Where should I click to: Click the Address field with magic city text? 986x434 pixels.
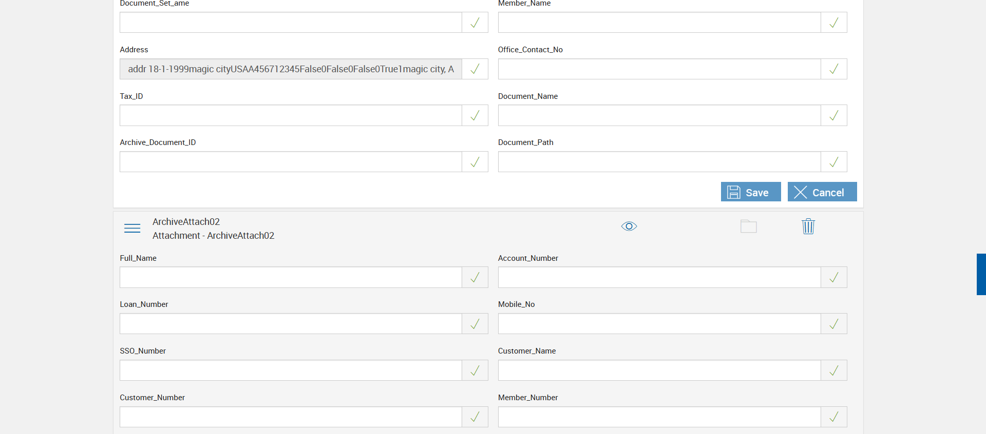pos(291,69)
